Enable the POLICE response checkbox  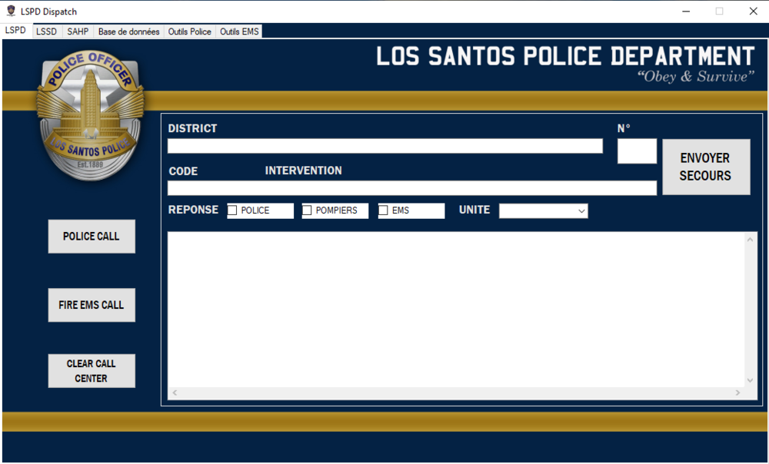[232, 210]
